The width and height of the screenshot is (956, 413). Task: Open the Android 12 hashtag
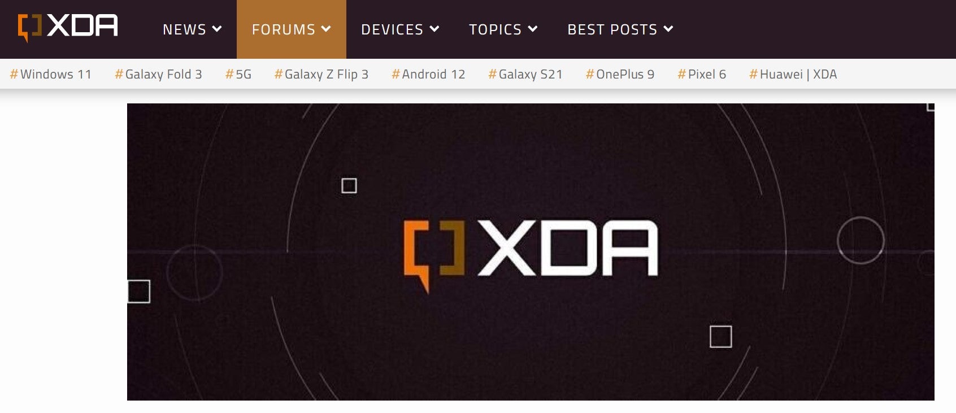[428, 74]
